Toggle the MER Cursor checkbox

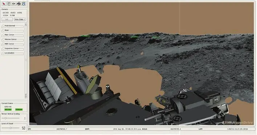3,44
